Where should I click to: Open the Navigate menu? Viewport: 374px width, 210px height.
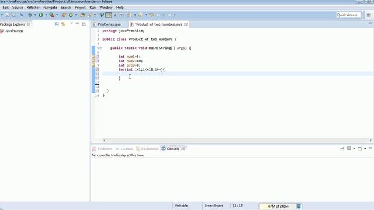point(50,8)
